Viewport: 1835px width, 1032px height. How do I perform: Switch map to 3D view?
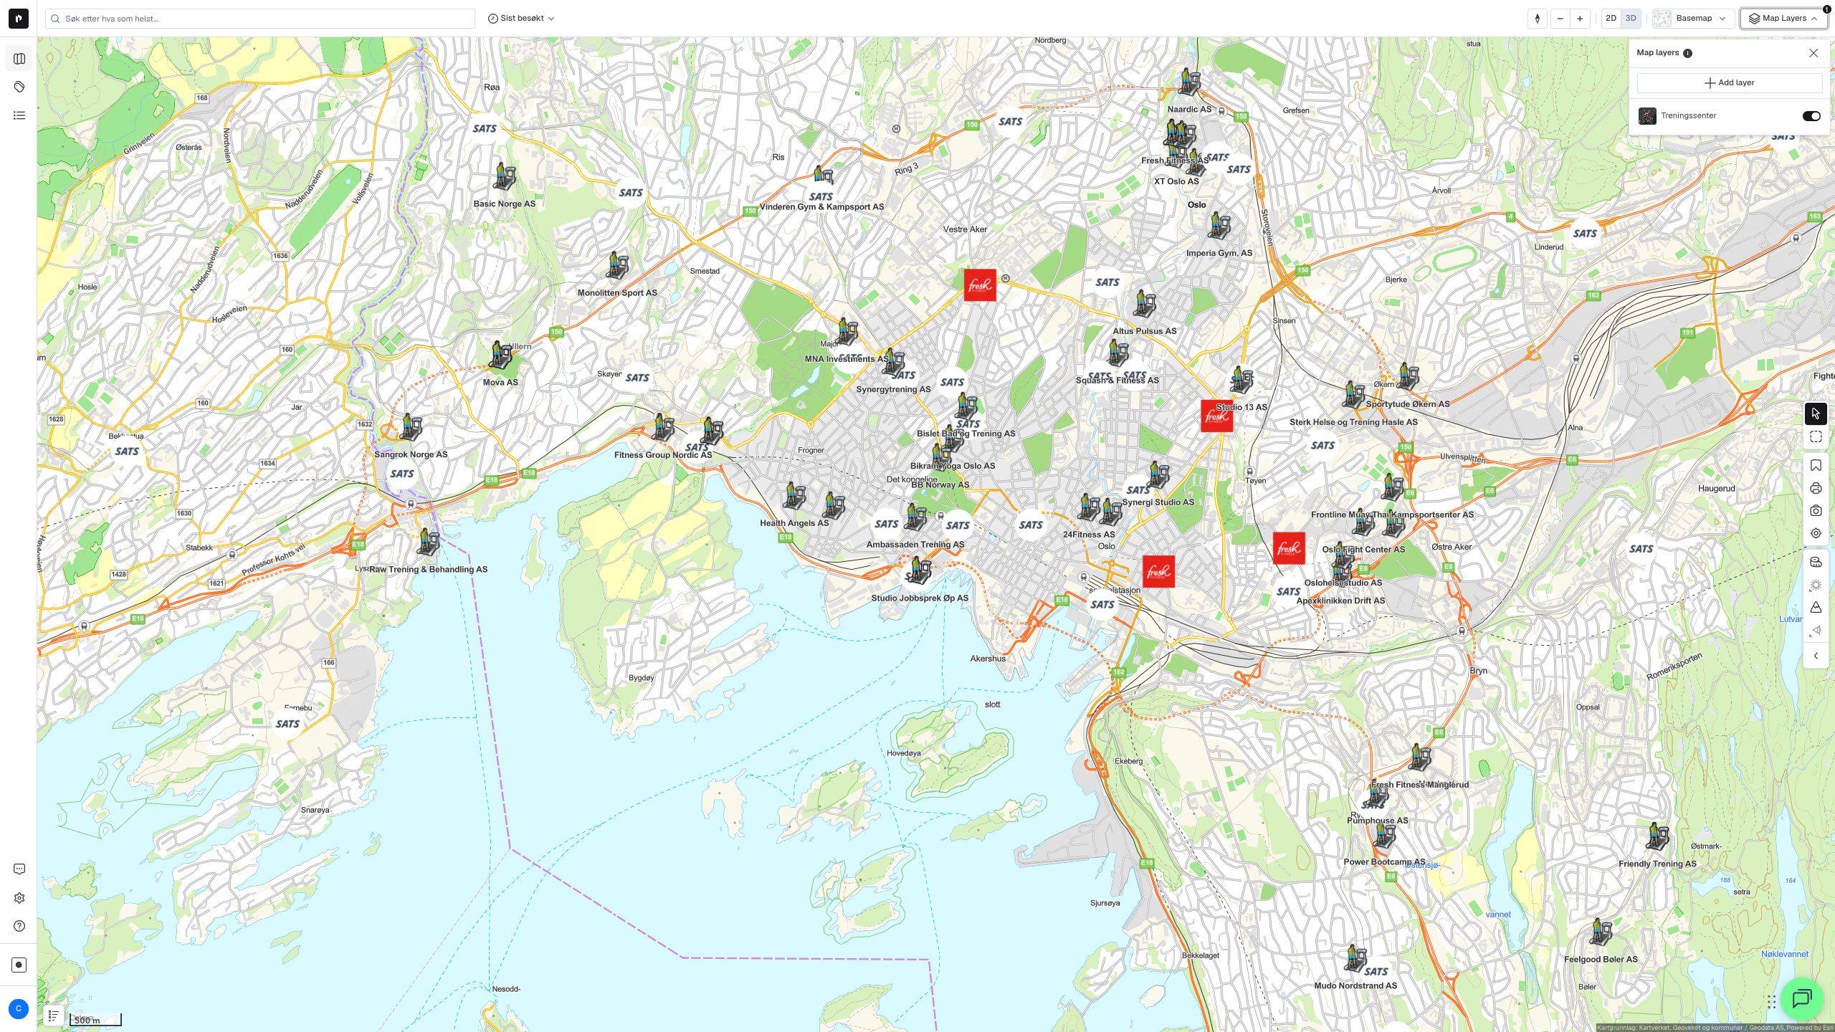coord(1631,19)
